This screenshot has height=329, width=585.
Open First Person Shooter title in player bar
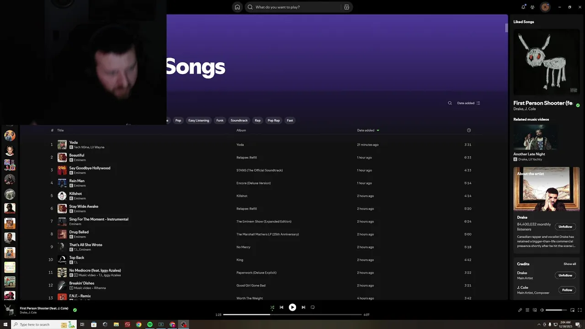tap(44, 308)
